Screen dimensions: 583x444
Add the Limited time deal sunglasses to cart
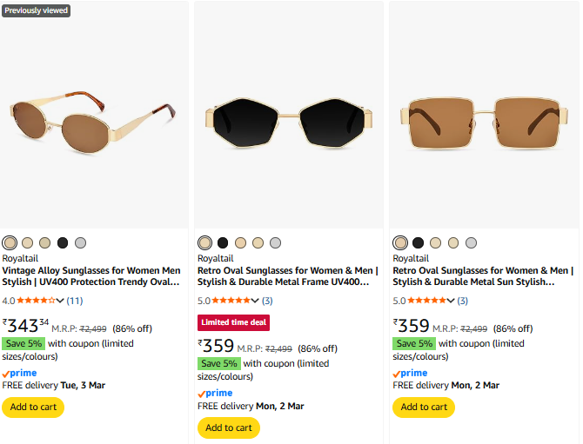coord(228,427)
